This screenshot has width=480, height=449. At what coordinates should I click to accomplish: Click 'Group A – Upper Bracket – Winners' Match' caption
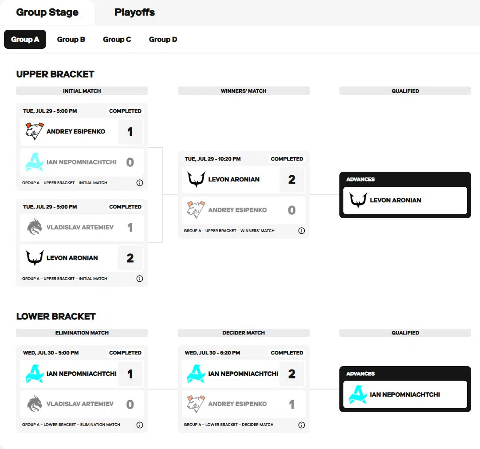(229, 231)
